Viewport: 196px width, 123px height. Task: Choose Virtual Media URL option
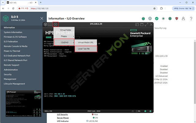[x=86, y=43]
